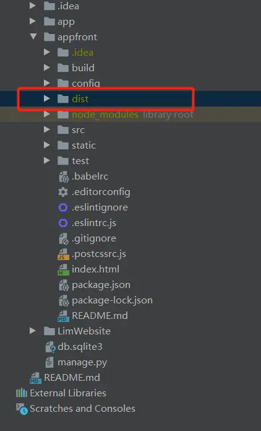This screenshot has height=431, width=261.
Task: Select the package.json file name
Action: pyautogui.click(x=101, y=285)
